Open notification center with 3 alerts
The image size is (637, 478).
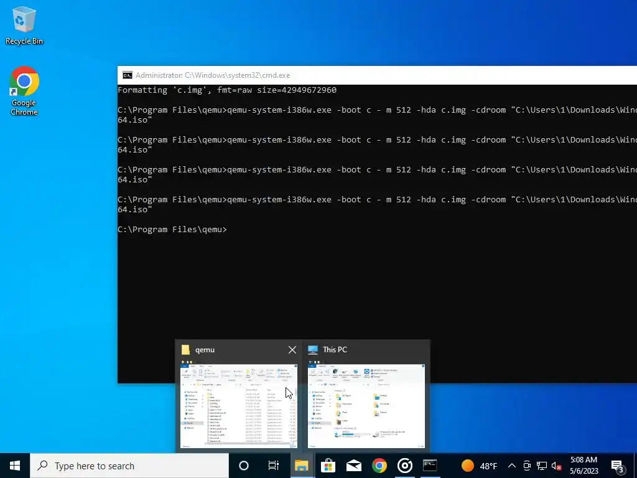[618, 466]
